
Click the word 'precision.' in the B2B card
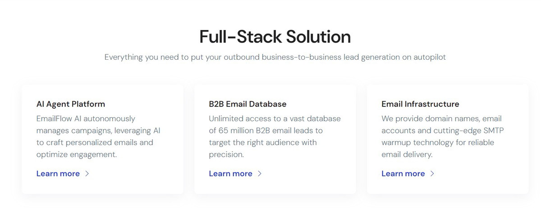click(226, 155)
